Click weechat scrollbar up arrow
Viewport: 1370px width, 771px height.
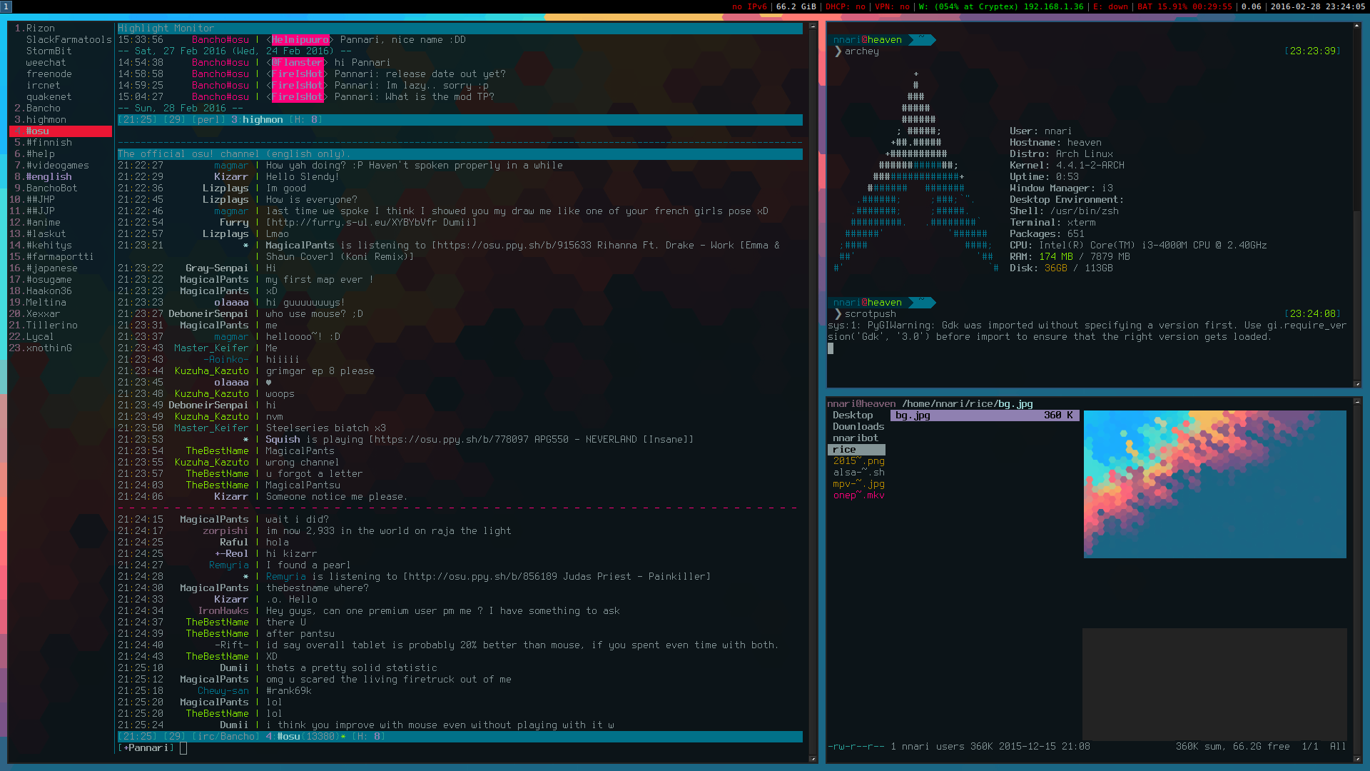813,26
